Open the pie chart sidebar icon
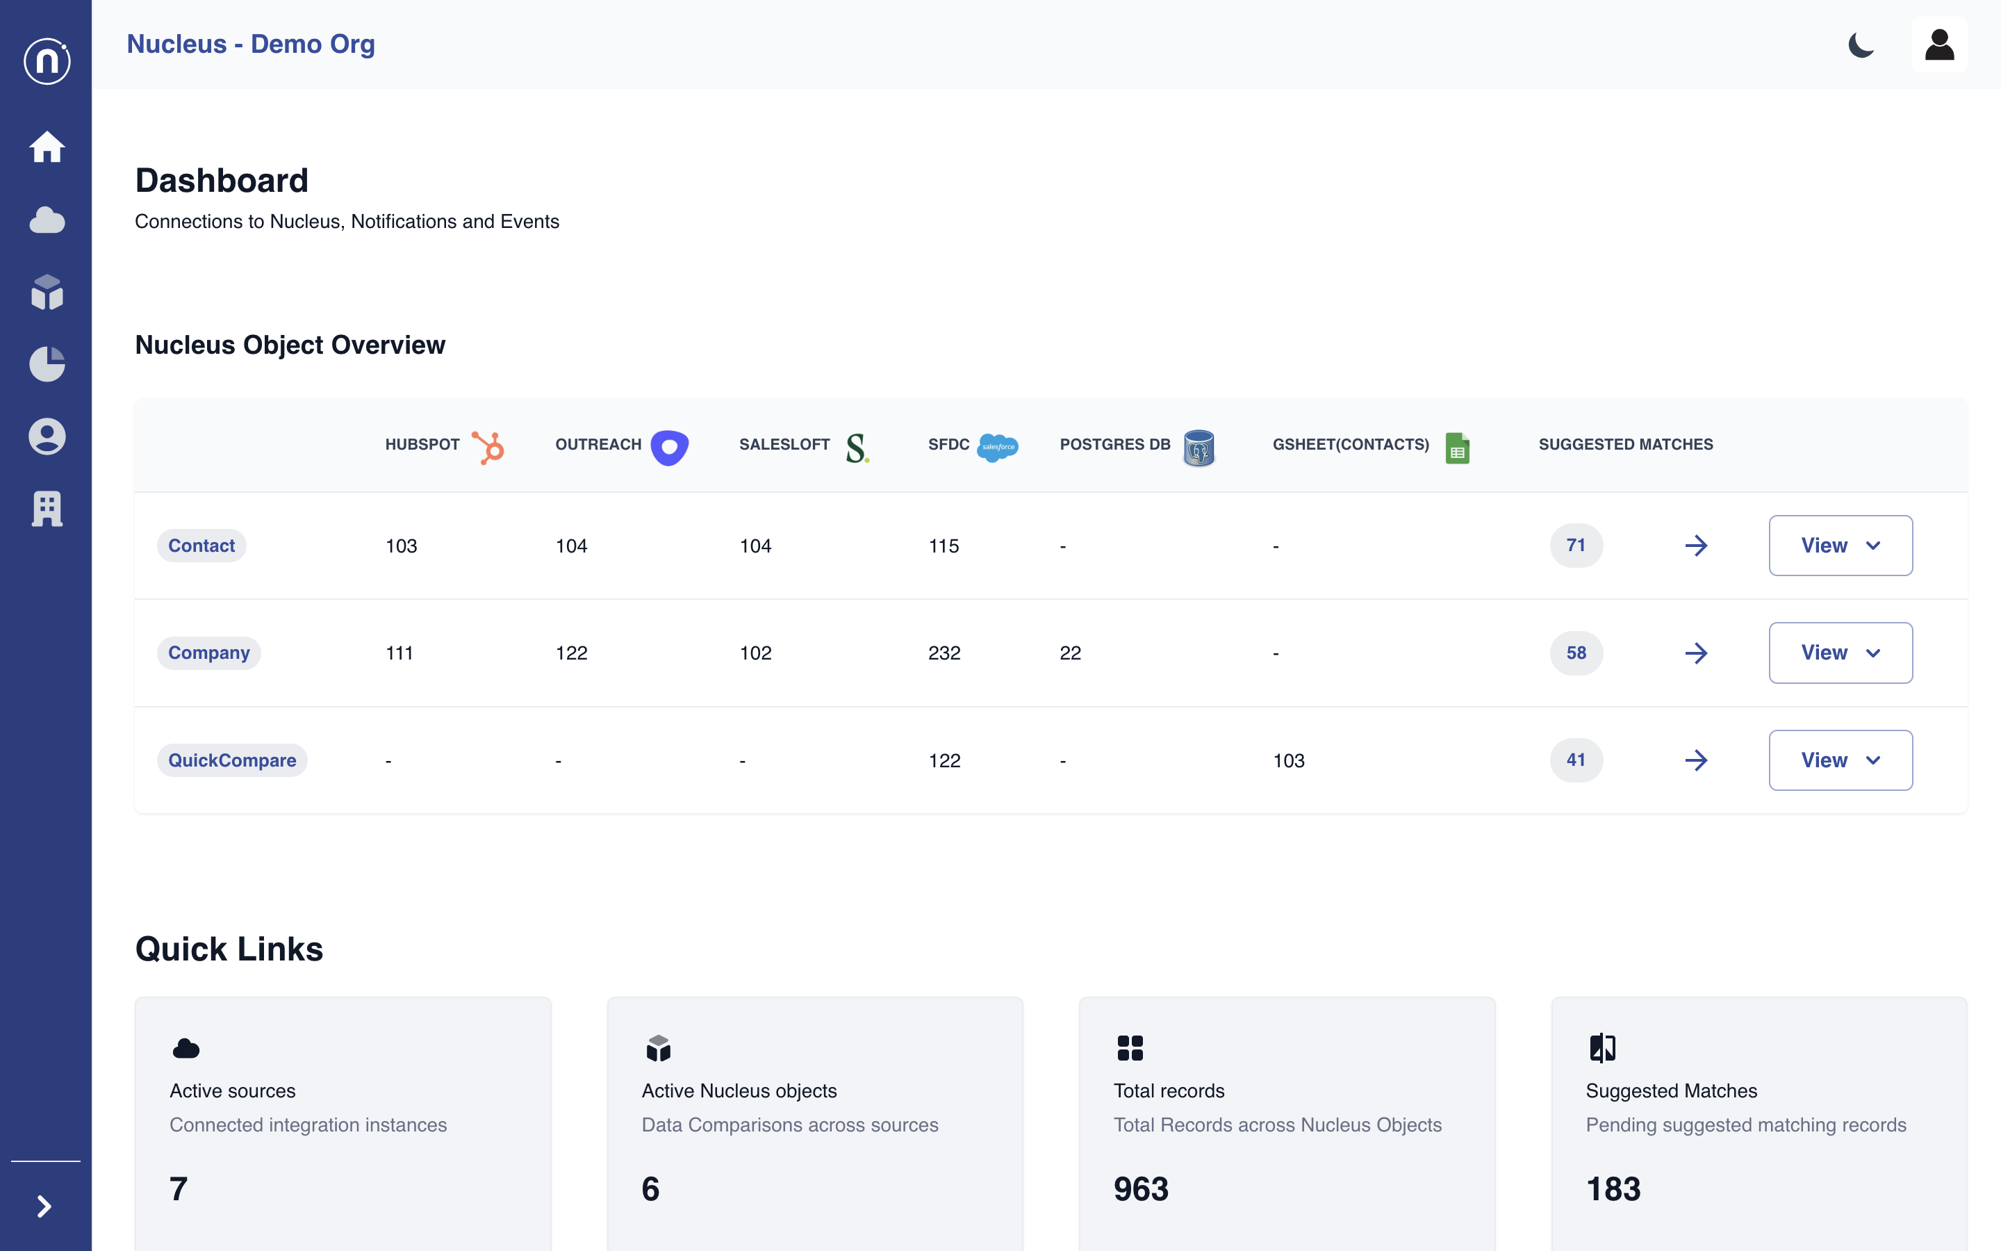The width and height of the screenshot is (2001, 1251). click(x=47, y=364)
